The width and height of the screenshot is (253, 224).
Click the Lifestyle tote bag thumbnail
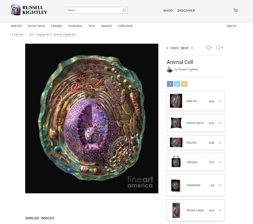point(176,162)
